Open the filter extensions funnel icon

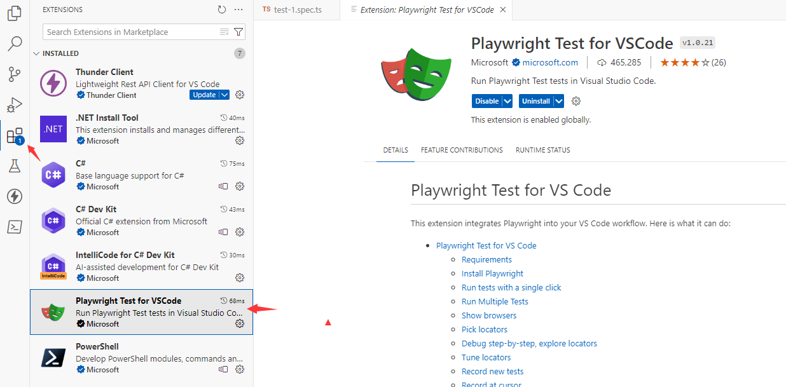[x=238, y=32]
